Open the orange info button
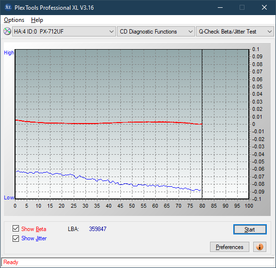This screenshot has height=268, width=276. click(260, 247)
